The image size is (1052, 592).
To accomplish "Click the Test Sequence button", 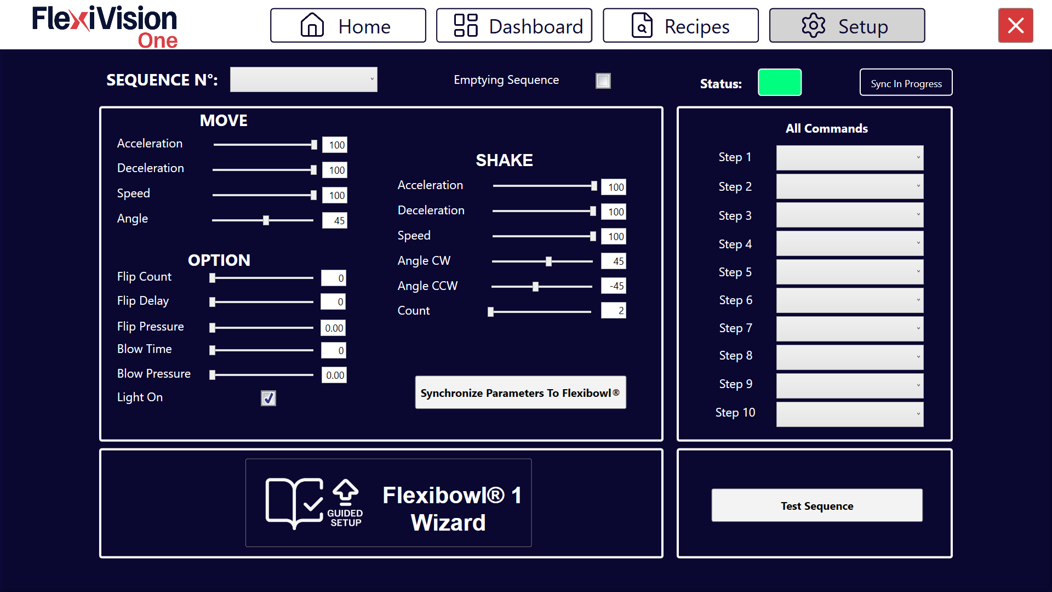I will [x=817, y=505].
